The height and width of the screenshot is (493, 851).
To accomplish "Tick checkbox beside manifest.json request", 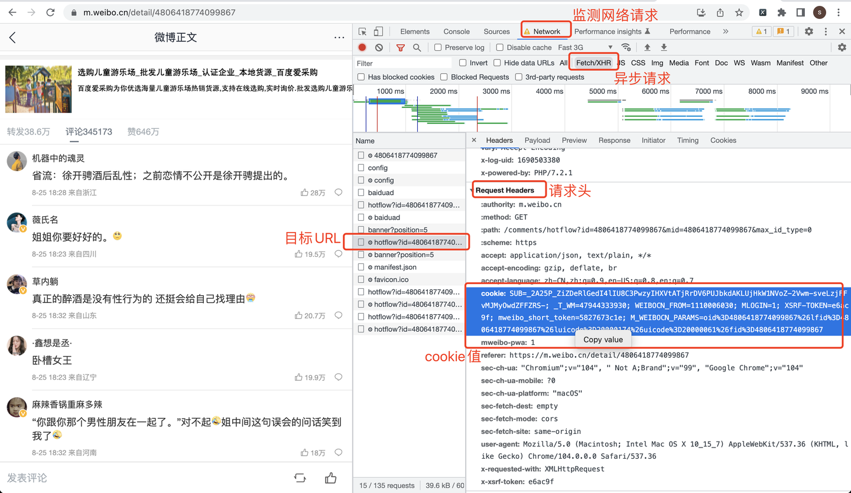I will click(361, 267).
